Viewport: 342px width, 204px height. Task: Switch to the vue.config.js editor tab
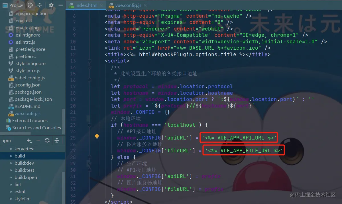[x=128, y=5]
